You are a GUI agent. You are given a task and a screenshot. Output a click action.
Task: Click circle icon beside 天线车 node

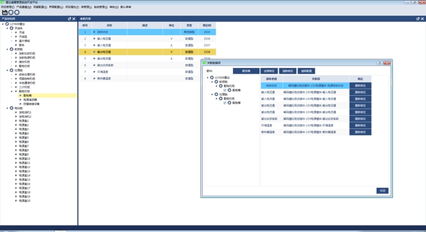(x=12, y=28)
